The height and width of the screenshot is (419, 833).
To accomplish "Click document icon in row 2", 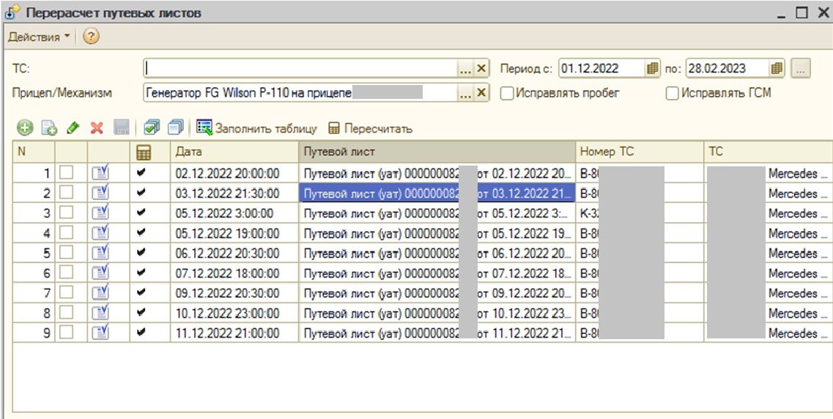I will [100, 193].
